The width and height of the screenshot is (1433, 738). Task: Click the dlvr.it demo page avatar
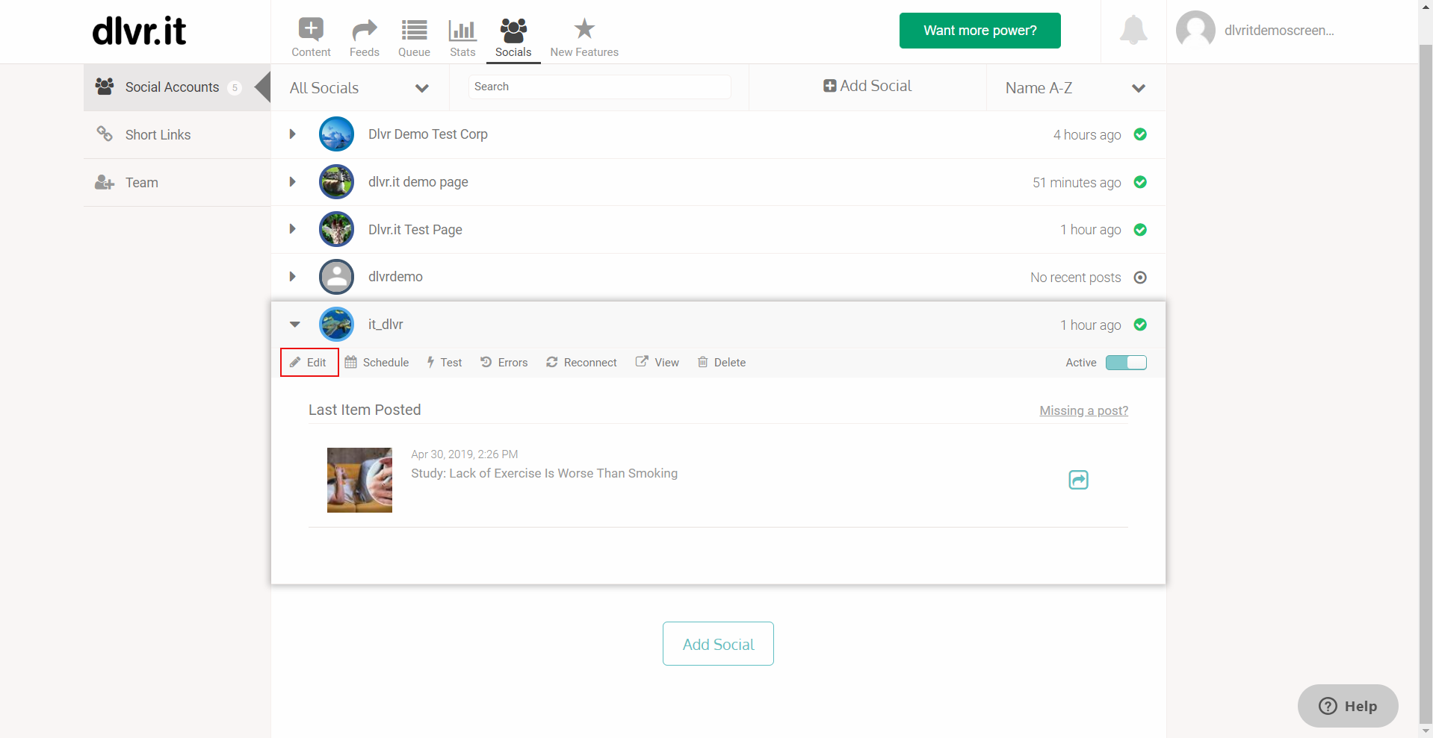click(x=336, y=182)
